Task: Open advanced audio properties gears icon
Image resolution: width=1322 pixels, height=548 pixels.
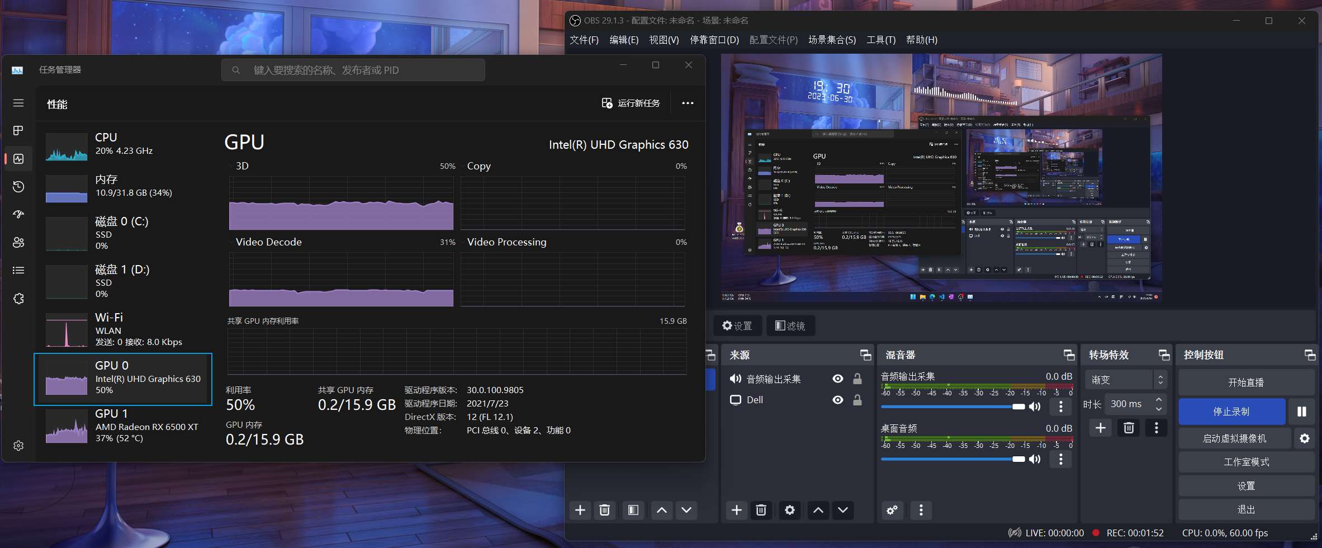Action: point(893,510)
